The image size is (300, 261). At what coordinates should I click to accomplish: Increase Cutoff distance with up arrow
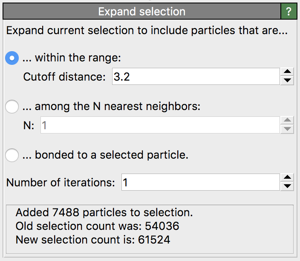288,72
